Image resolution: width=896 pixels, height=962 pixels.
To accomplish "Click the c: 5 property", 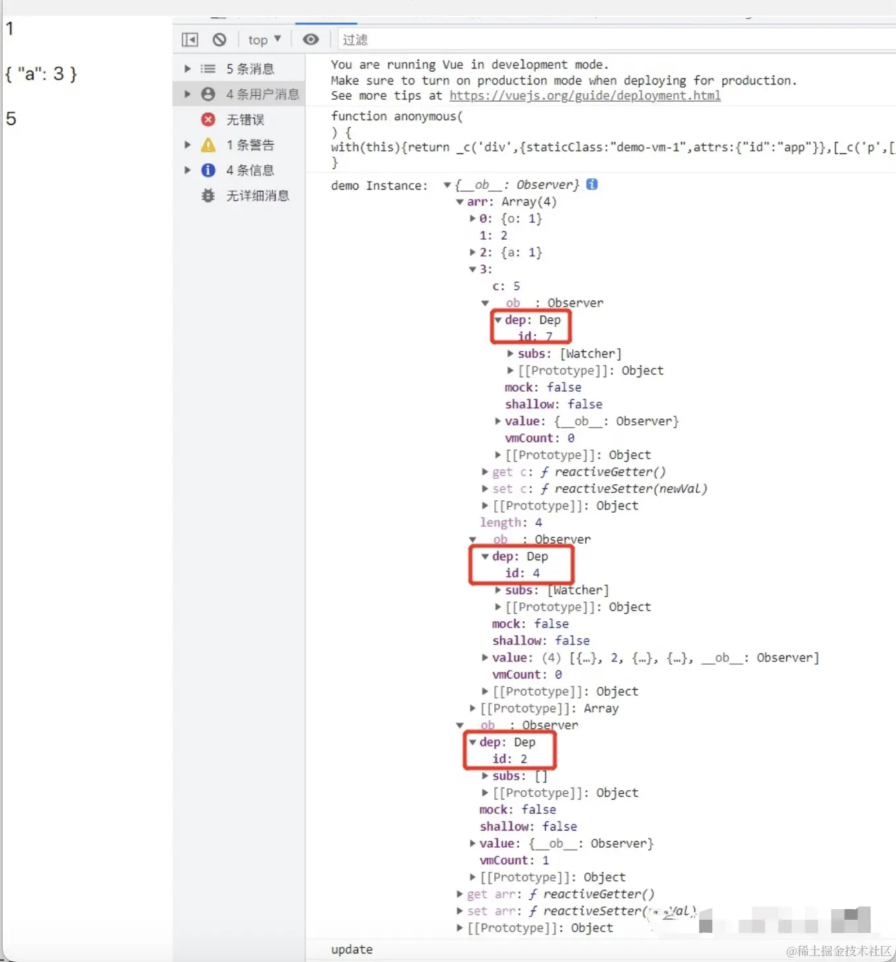I will point(506,286).
